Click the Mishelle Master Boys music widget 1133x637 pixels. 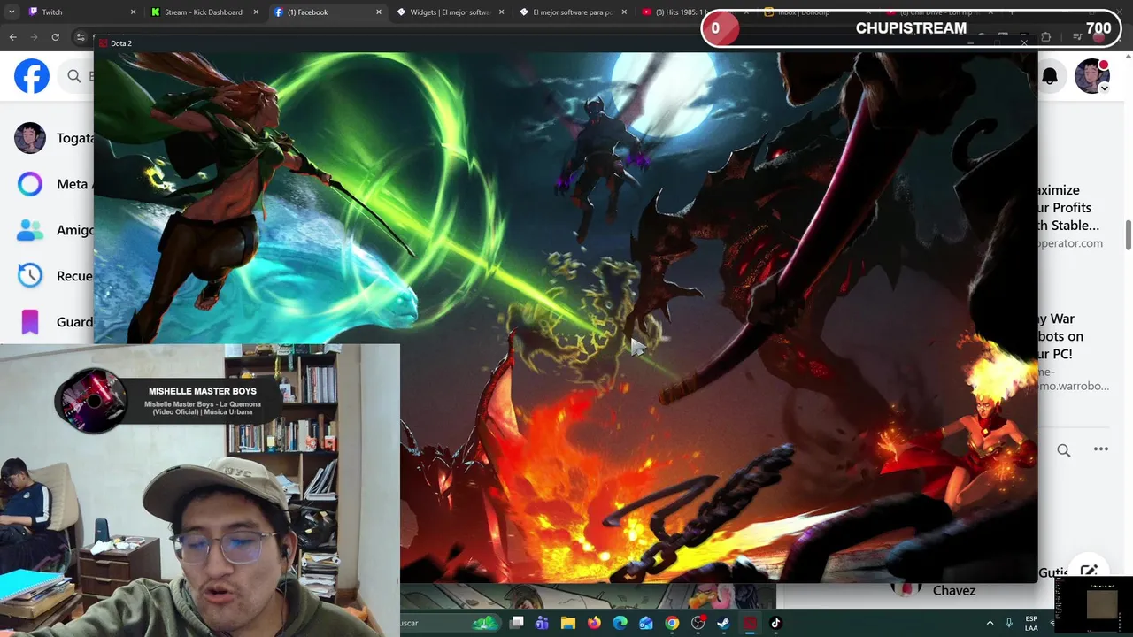tap(168, 401)
